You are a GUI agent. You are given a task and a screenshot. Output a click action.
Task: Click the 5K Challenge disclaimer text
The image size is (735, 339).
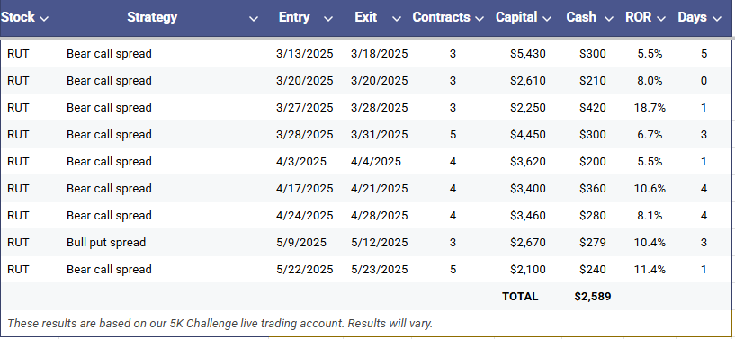tap(220, 323)
